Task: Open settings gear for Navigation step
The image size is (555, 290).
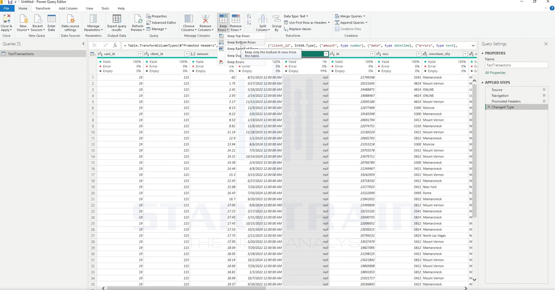Action: 544,96
